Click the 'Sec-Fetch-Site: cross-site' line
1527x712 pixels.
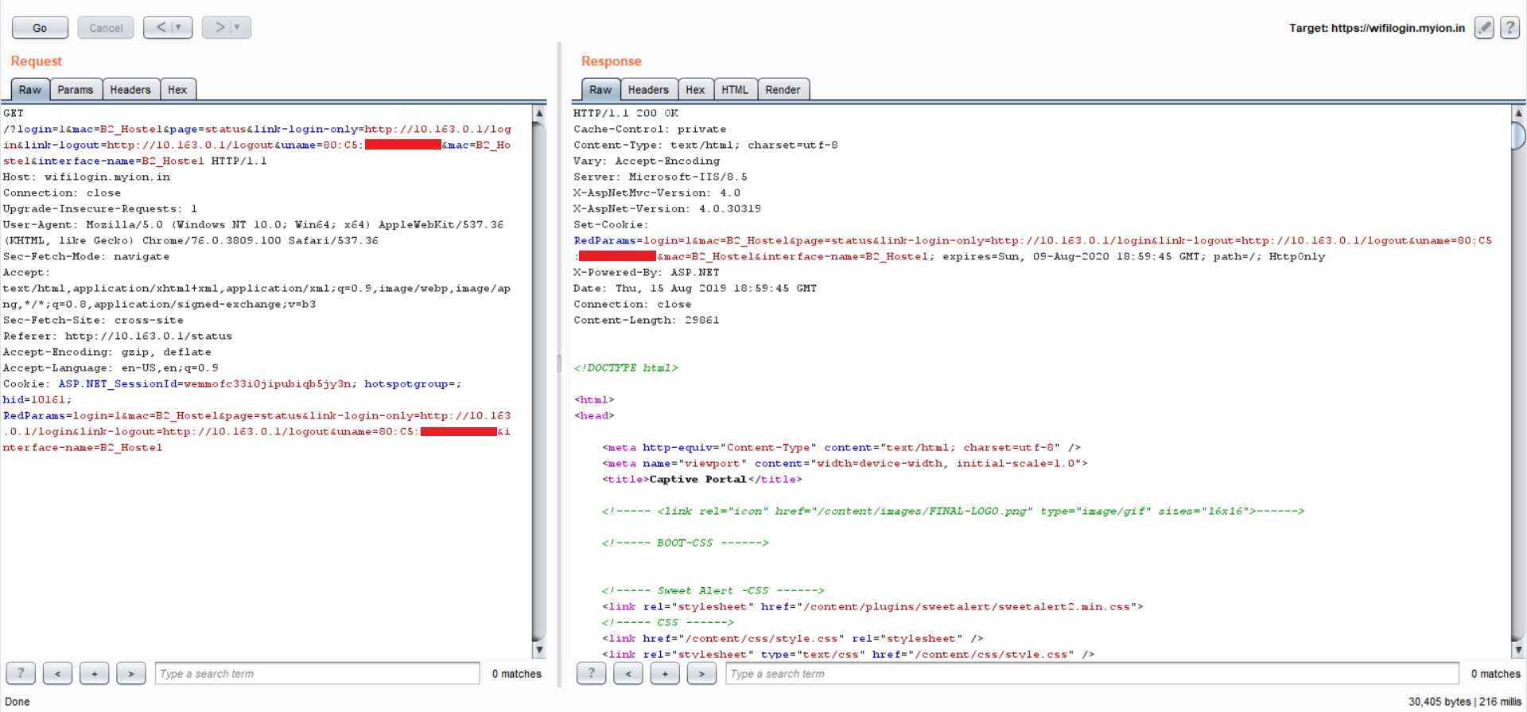pos(93,320)
